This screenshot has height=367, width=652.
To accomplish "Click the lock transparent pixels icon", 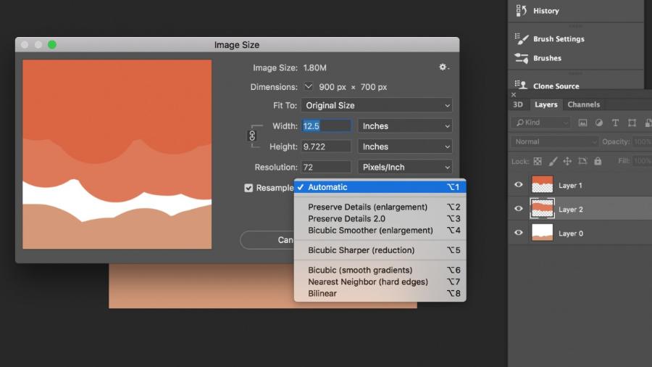I will point(537,161).
